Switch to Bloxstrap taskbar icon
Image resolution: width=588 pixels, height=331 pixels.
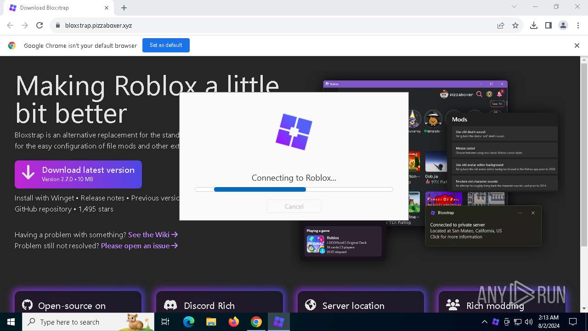pyautogui.click(x=279, y=322)
